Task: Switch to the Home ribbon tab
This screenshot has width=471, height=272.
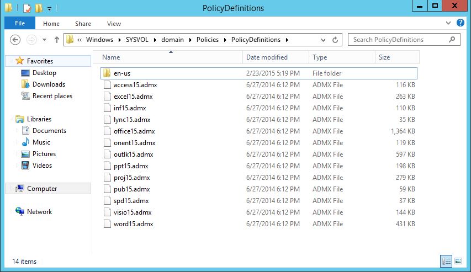Action: [x=51, y=24]
